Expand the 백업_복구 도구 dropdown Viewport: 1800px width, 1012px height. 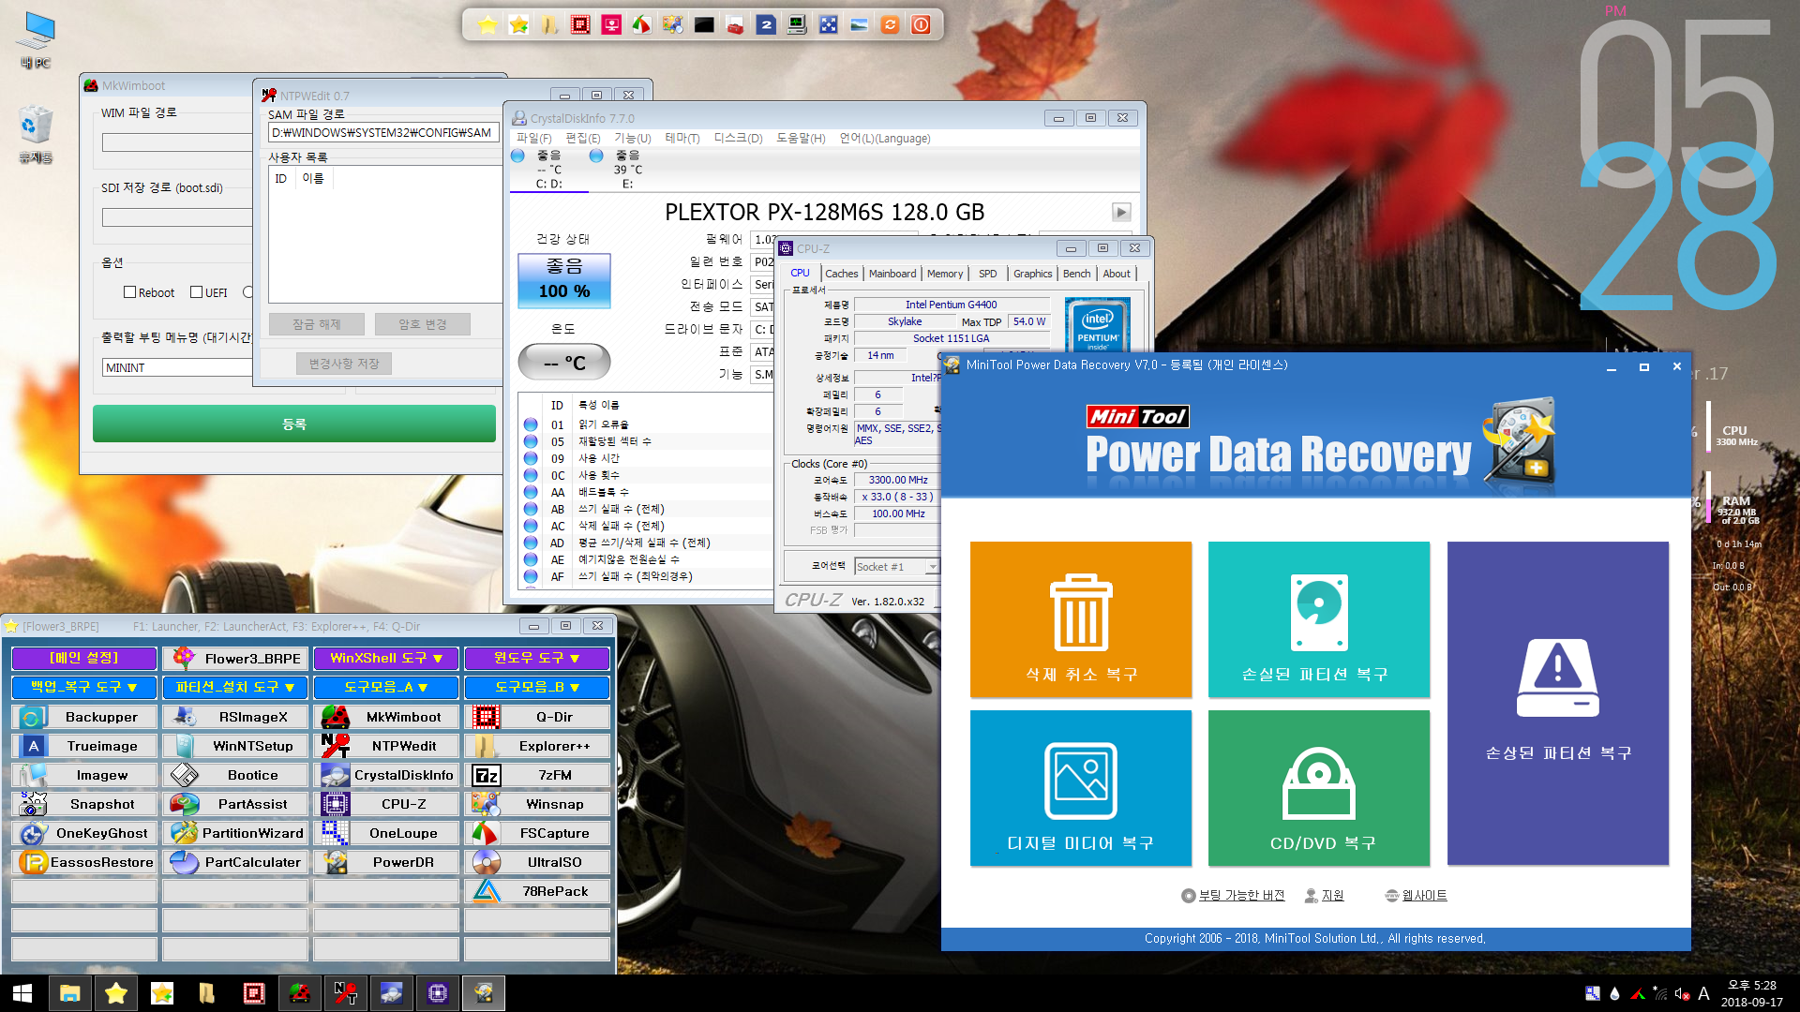(84, 687)
